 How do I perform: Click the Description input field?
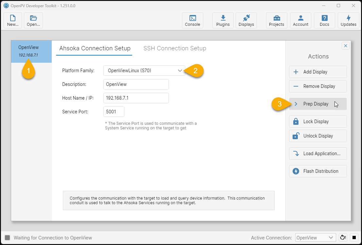click(136, 84)
